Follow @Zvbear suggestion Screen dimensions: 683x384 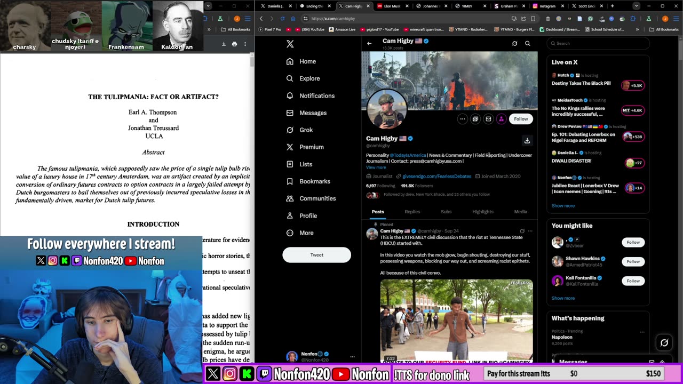coord(633,242)
